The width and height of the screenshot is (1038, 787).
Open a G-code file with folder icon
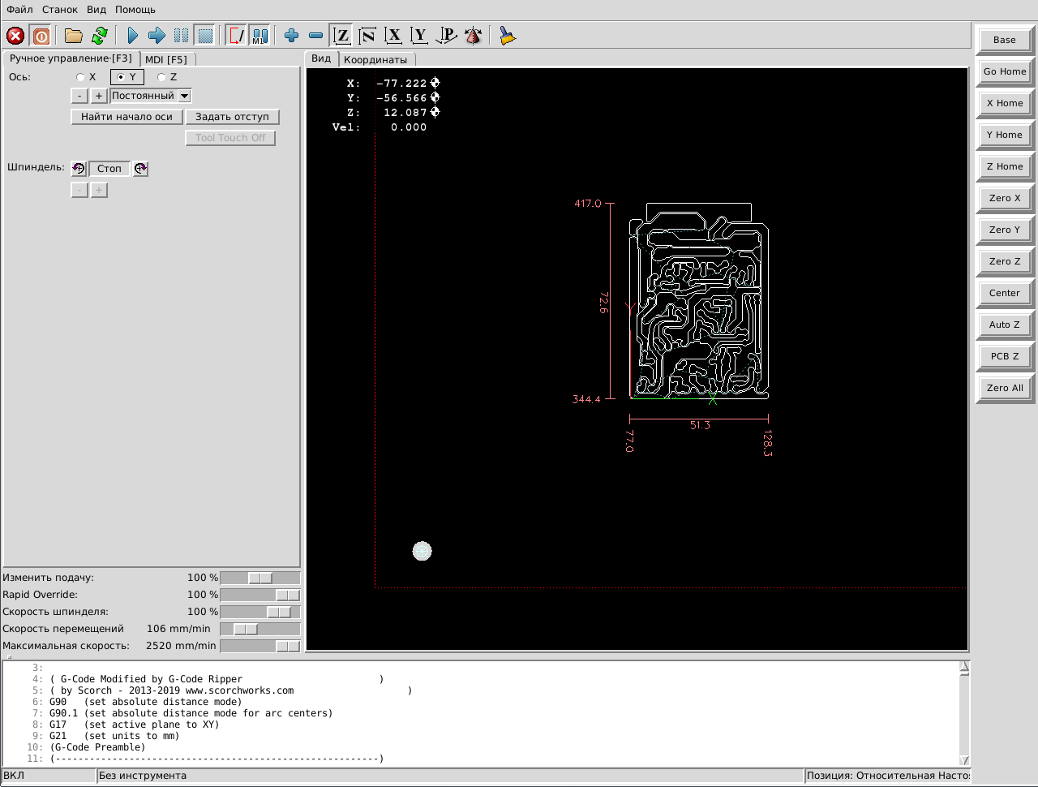point(74,36)
